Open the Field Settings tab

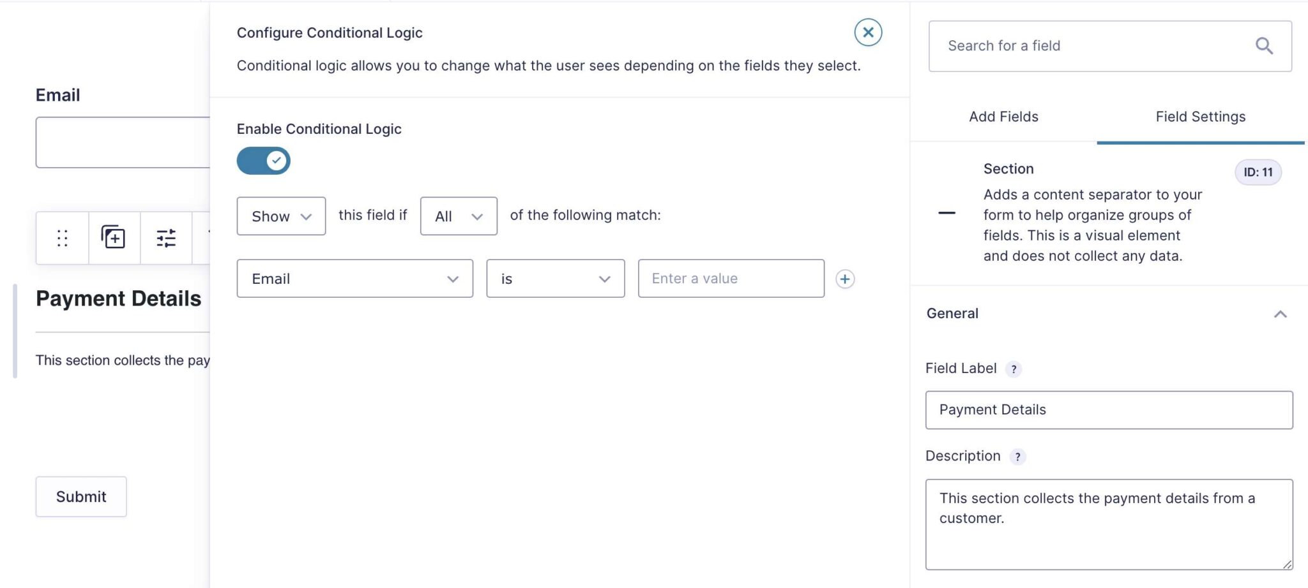click(1200, 117)
